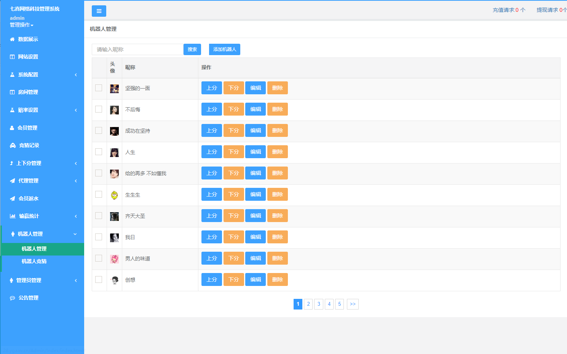Image resolution: width=567 pixels, height=354 pixels.
Task: Click the user icon beside 会员管理
Action: click(12, 128)
